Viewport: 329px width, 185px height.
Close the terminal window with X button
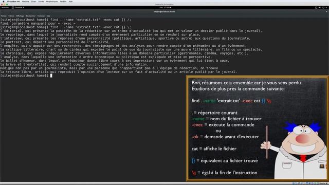326,12
